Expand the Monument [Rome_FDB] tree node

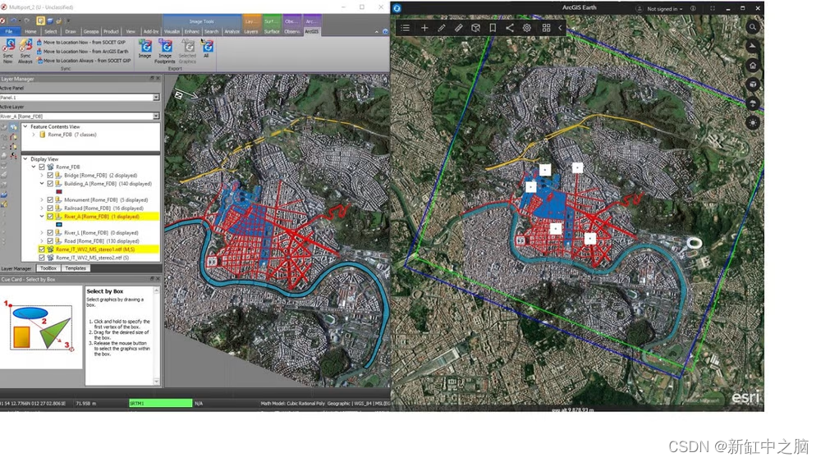click(42, 200)
